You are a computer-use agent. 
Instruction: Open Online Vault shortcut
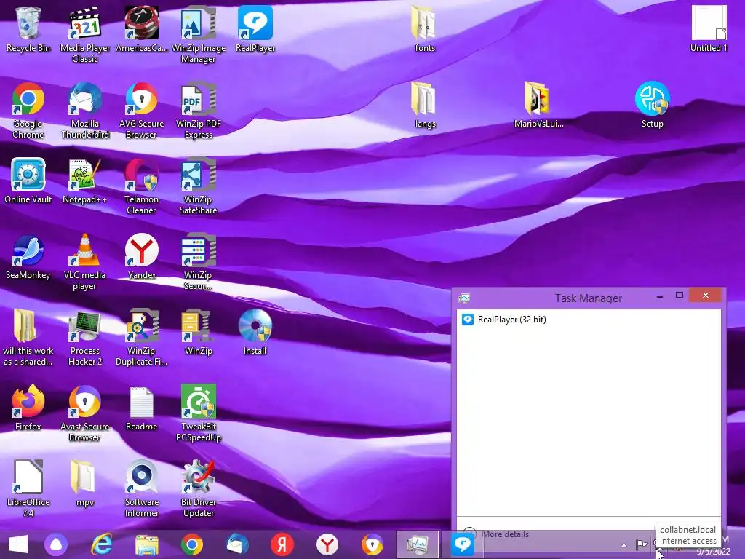pyautogui.click(x=28, y=181)
